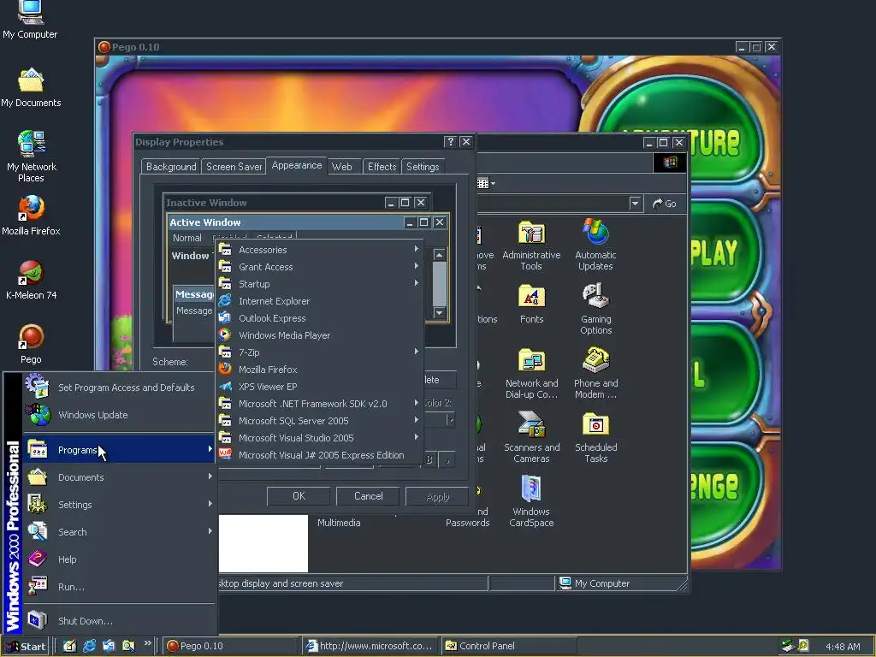Launch Mozilla Firefox from Programs menu
Image resolution: width=876 pixels, height=657 pixels.
pyautogui.click(x=319, y=370)
